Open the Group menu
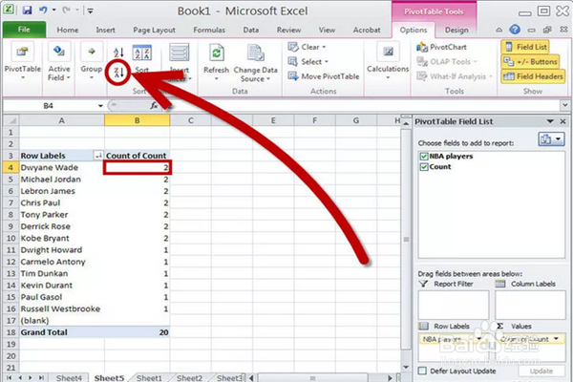573x382 pixels. [92, 61]
